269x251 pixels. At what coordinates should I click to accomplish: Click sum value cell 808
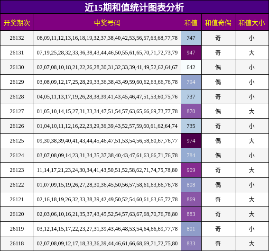tap(191, 185)
